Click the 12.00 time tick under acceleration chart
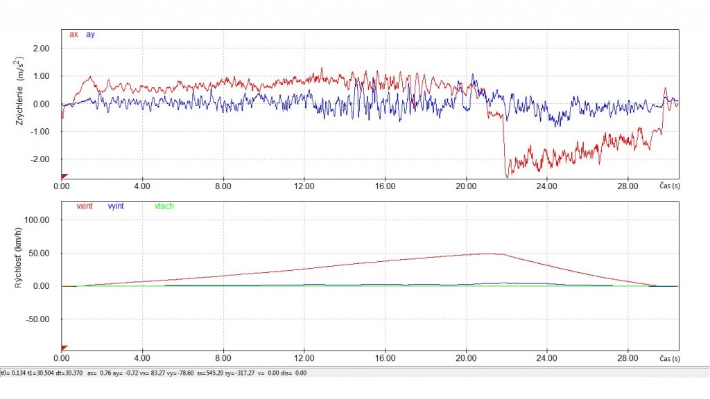Viewport: 710px width, 399px height. click(x=304, y=186)
